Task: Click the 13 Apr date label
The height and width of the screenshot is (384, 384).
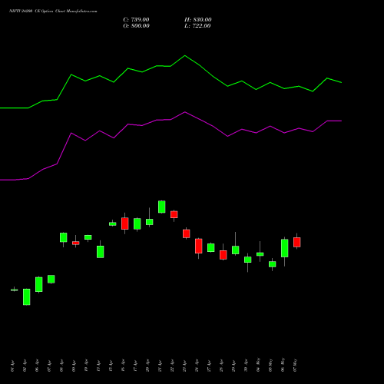Action: pyautogui.click(x=98, y=366)
